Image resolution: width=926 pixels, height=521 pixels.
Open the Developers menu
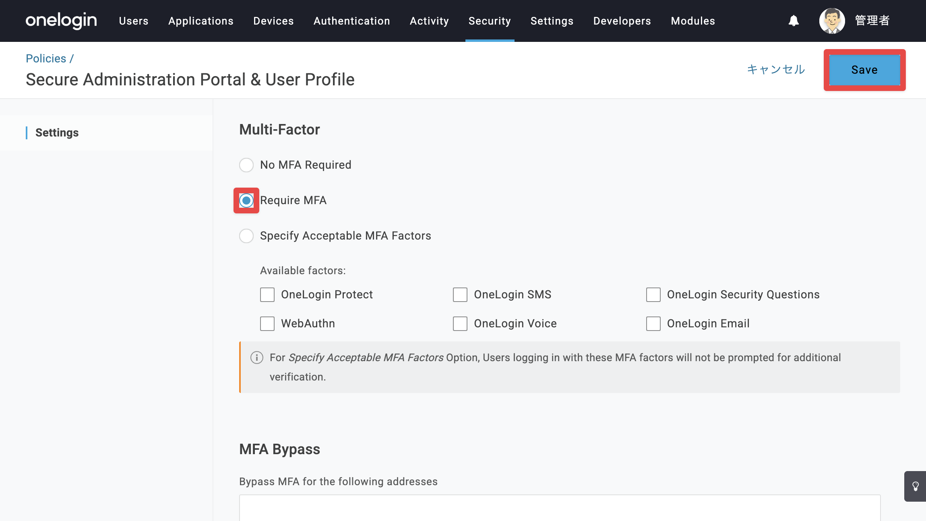622,21
